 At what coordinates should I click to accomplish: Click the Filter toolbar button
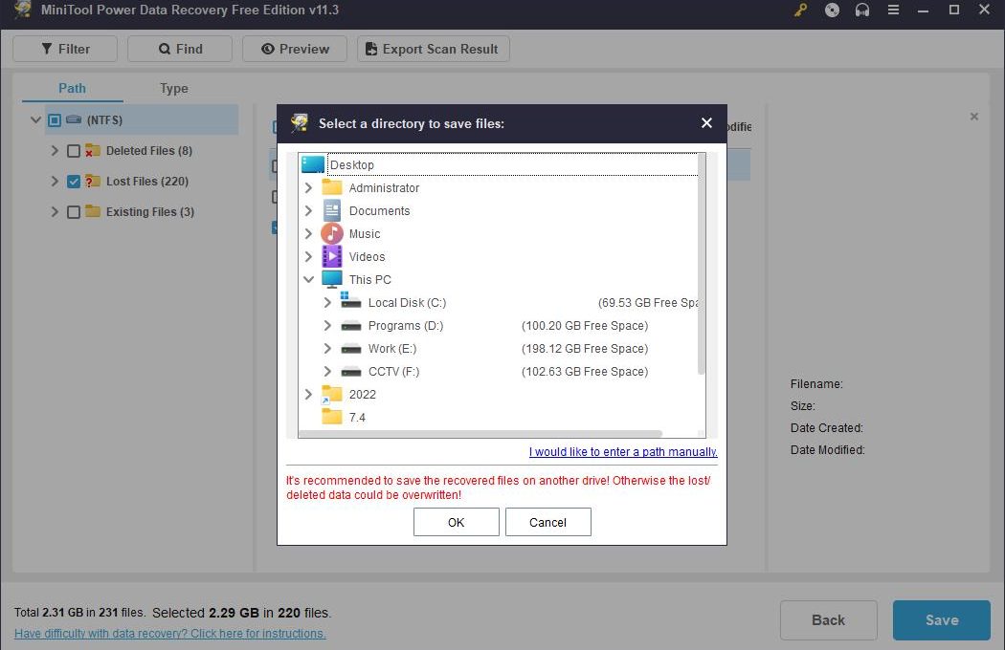tap(65, 49)
